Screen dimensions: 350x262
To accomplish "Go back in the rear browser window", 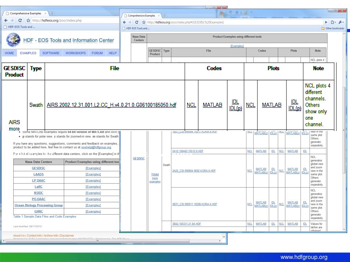I will point(6,20).
